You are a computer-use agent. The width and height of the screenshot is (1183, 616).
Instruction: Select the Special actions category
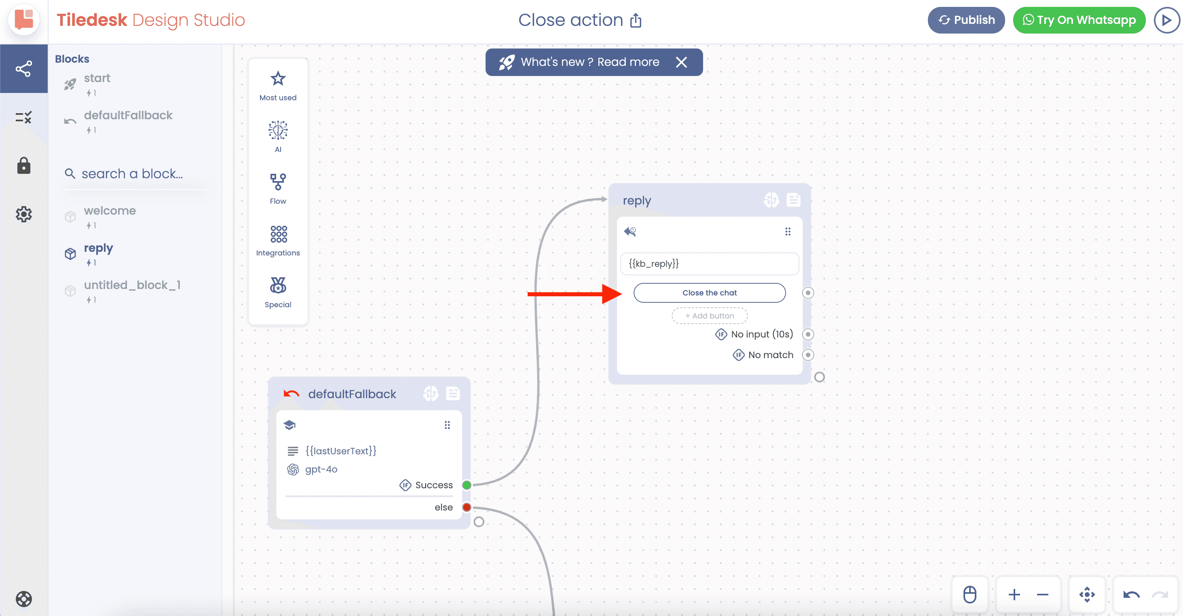tap(278, 292)
